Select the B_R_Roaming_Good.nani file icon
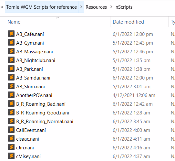 (x=11, y=112)
